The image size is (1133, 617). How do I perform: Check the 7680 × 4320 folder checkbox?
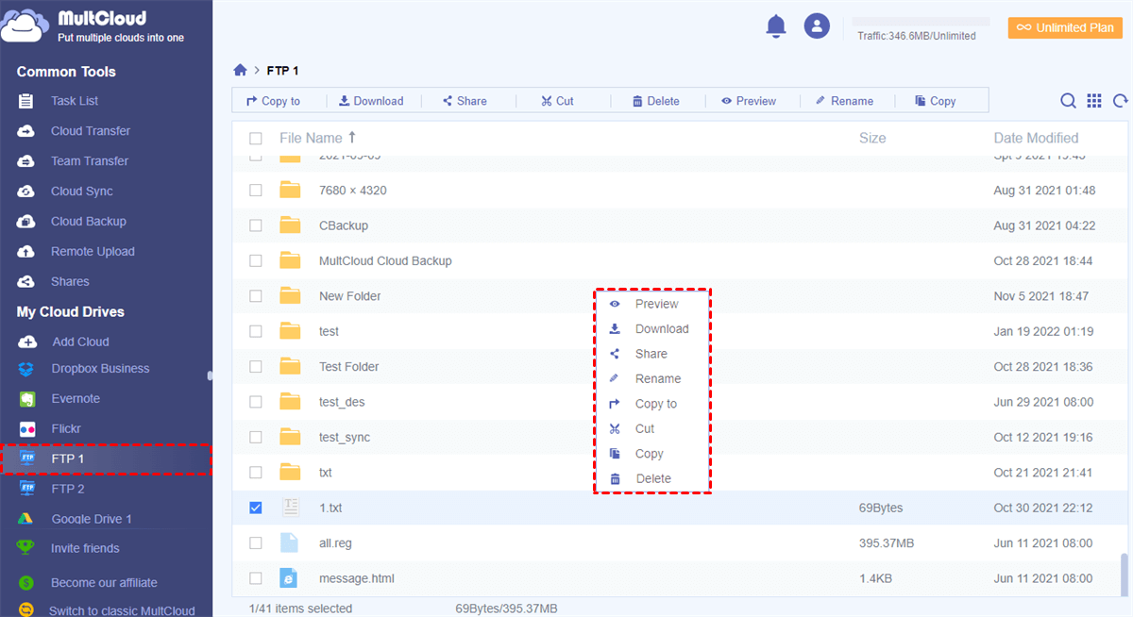pyautogui.click(x=256, y=191)
